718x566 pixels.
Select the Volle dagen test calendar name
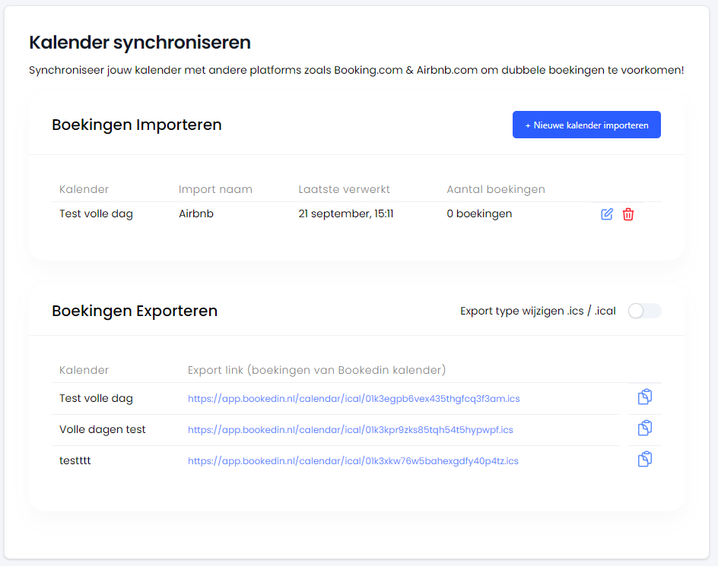tap(103, 430)
